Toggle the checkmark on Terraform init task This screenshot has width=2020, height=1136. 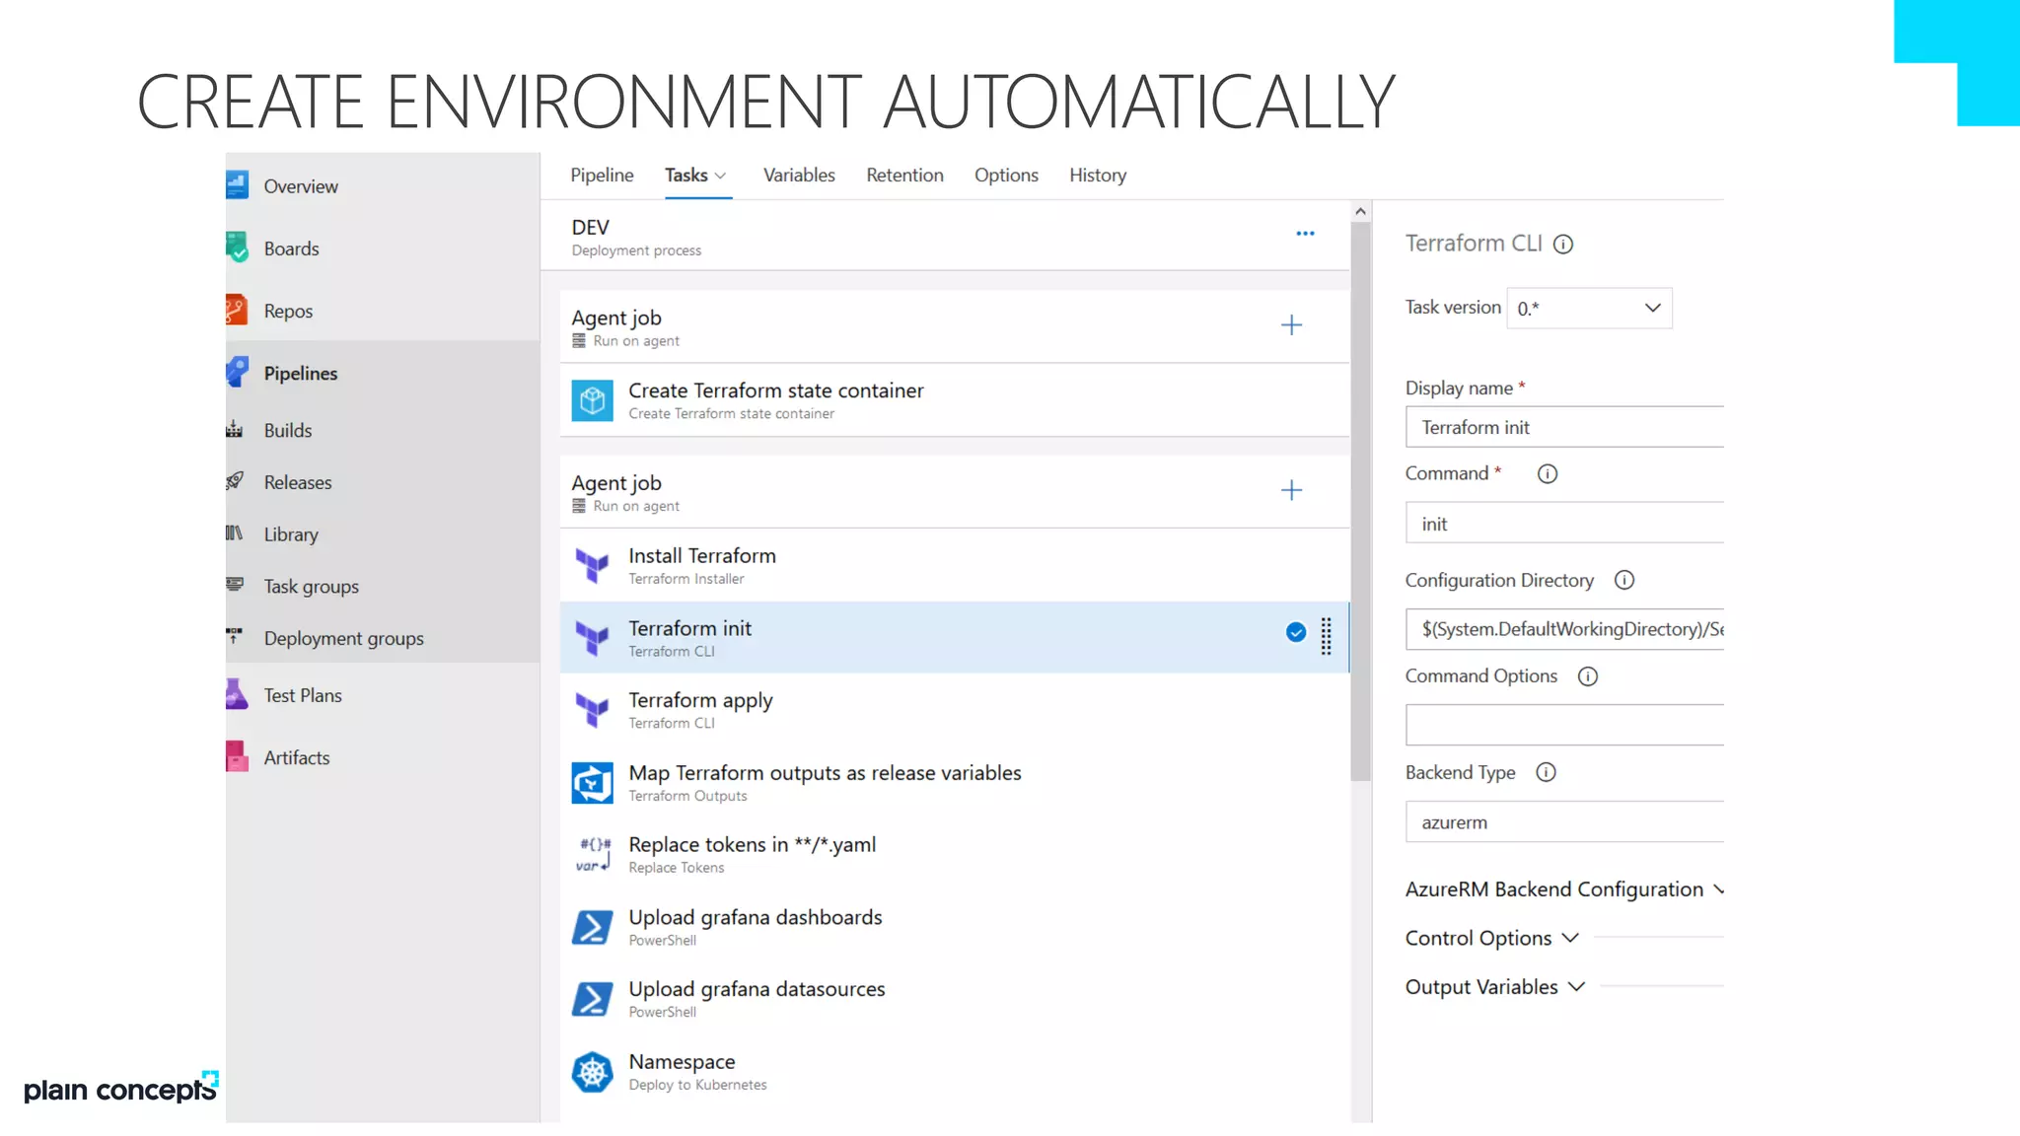pos(1296,632)
